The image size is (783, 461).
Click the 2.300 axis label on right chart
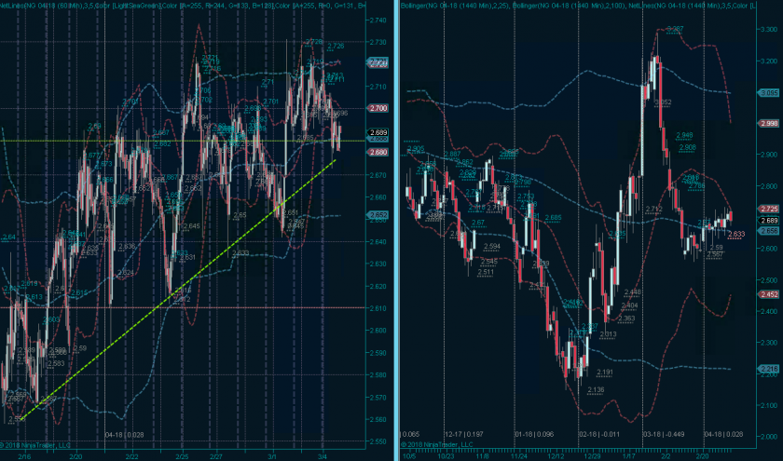click(x=769, y=343)
